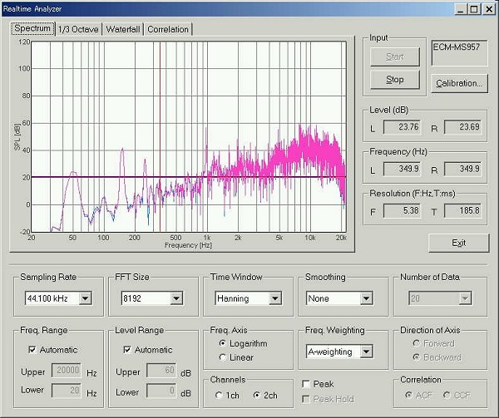Screen dimensions: 499x418
Task: Close the Realtime Analyzer window
Action: pyautogui.click(x=488, y=9)
